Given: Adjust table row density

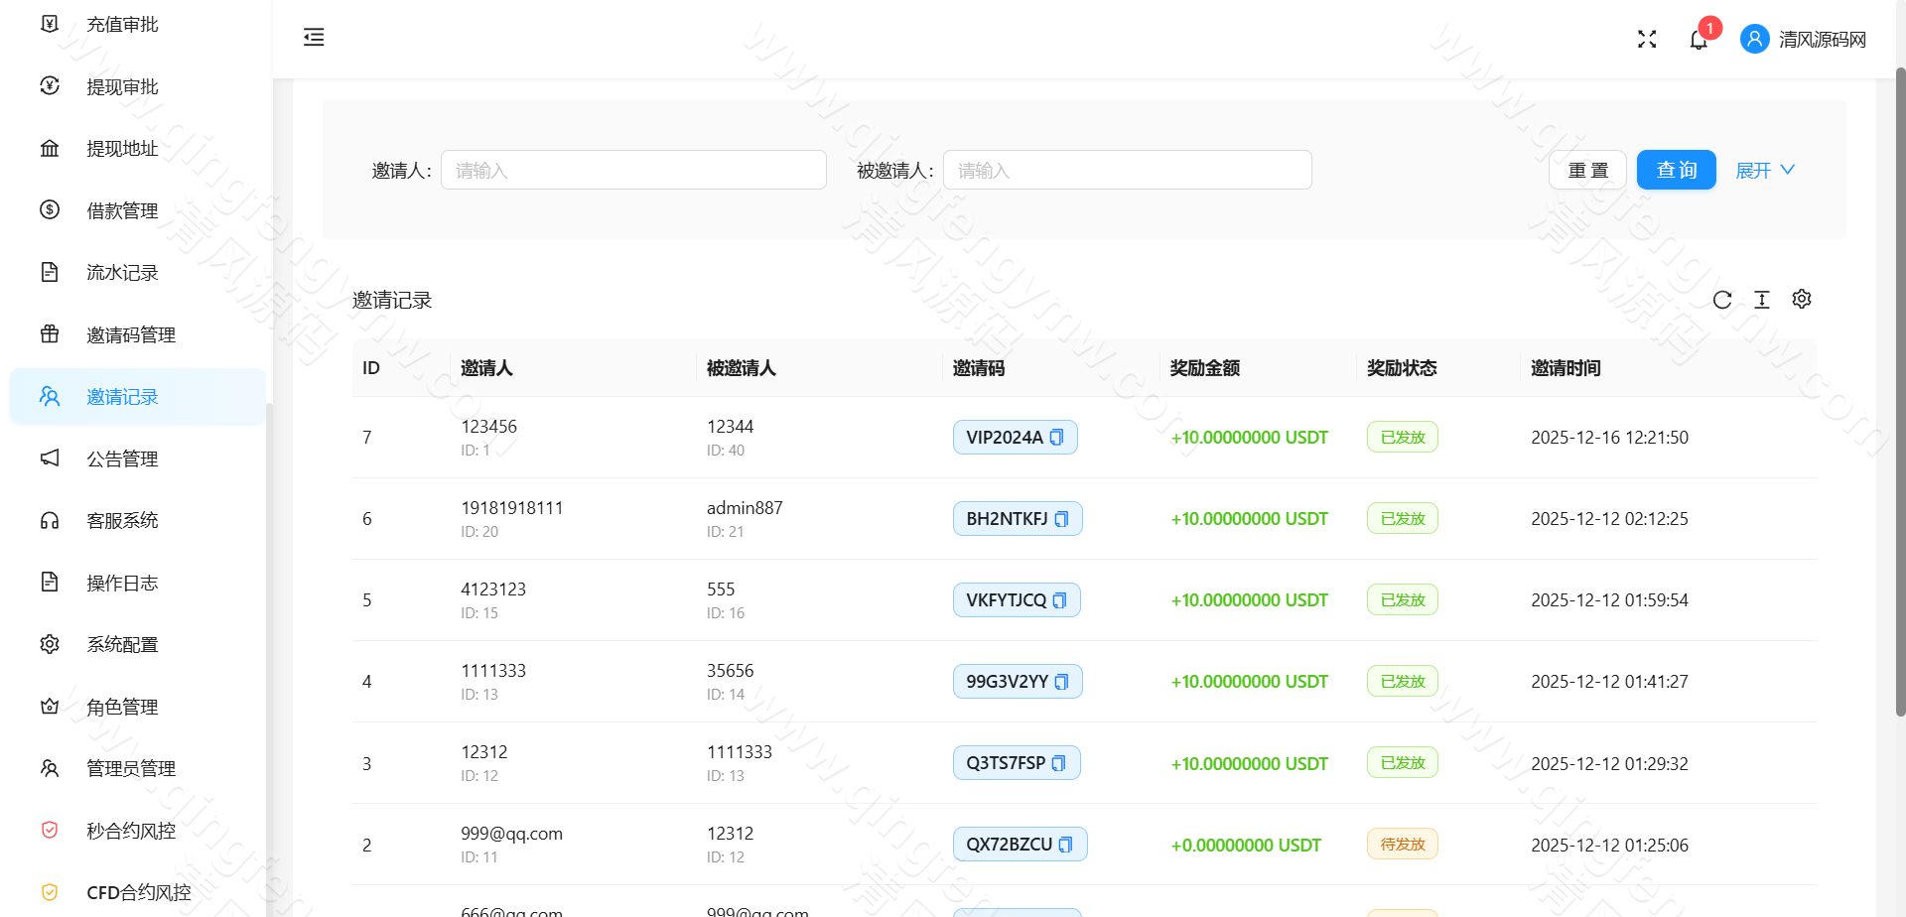Looking at the screenshot, I should point(1763,300).
